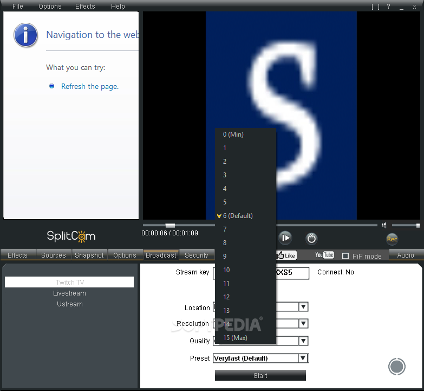This screenshot has width=424, height=391.
Task: Open the Effects menu in menu bar
Action: point(85,6)
